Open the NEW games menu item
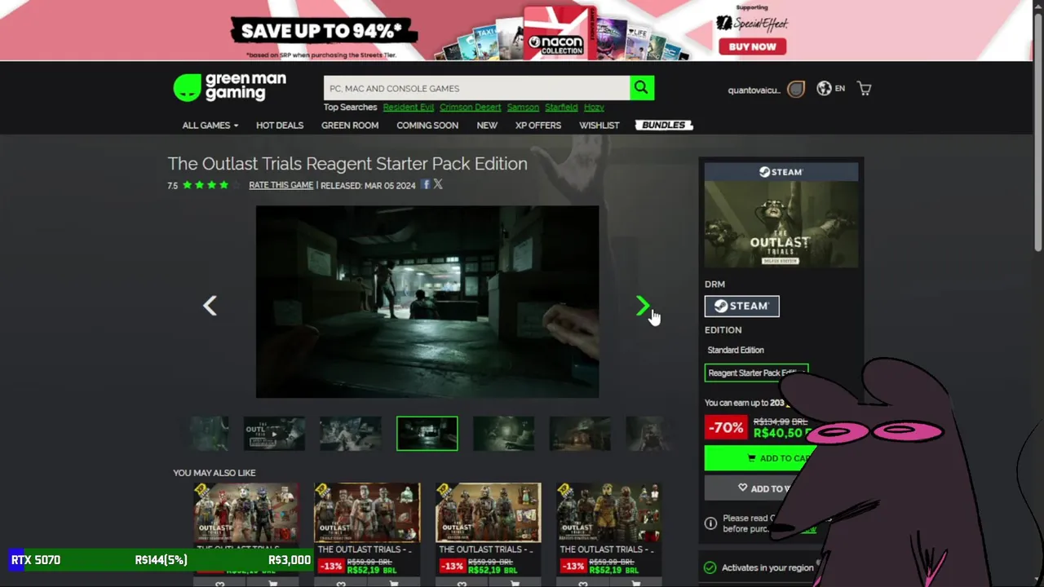Image resolution: width=1044 pixels, height=587 pixels. (487, 126)
